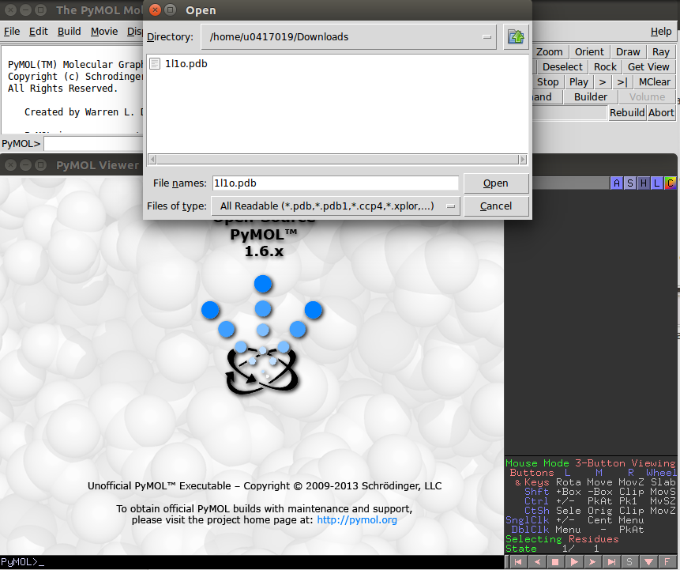Open the http://pymol.org link
The height and width of the screenshot is (570, 680).
pos(357,519)
